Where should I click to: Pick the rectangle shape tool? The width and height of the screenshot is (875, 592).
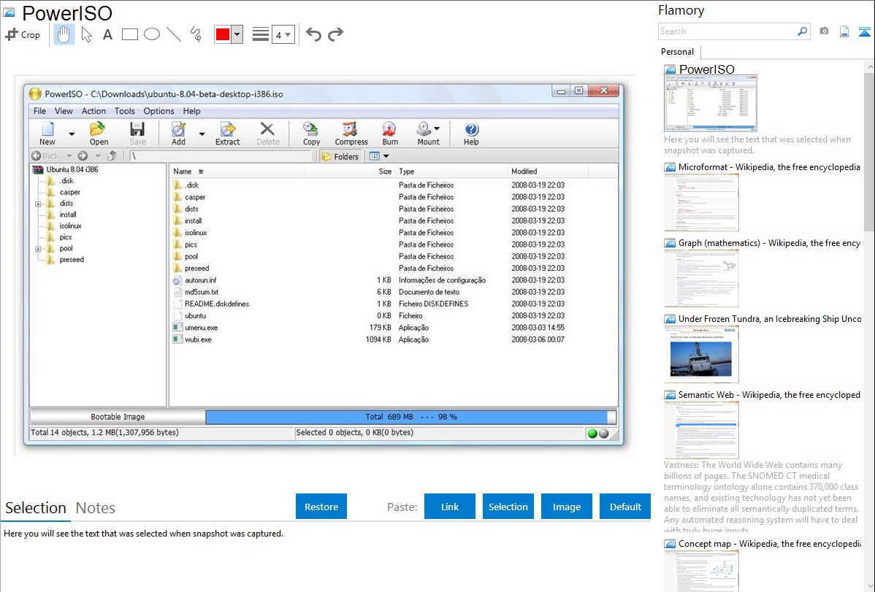130,34
